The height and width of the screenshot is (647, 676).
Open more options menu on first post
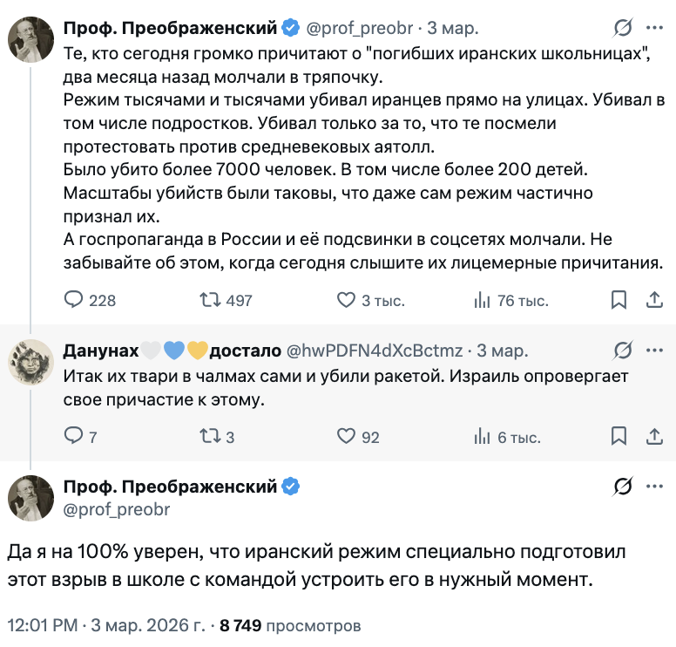[654, 29]
